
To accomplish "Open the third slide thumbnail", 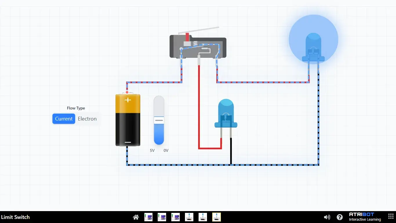I will click(175, 217).
